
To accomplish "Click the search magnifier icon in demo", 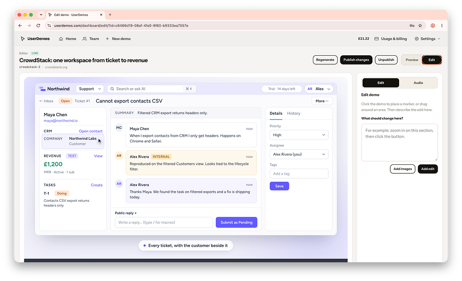I will pyautogui.click(x=112, y=89).
